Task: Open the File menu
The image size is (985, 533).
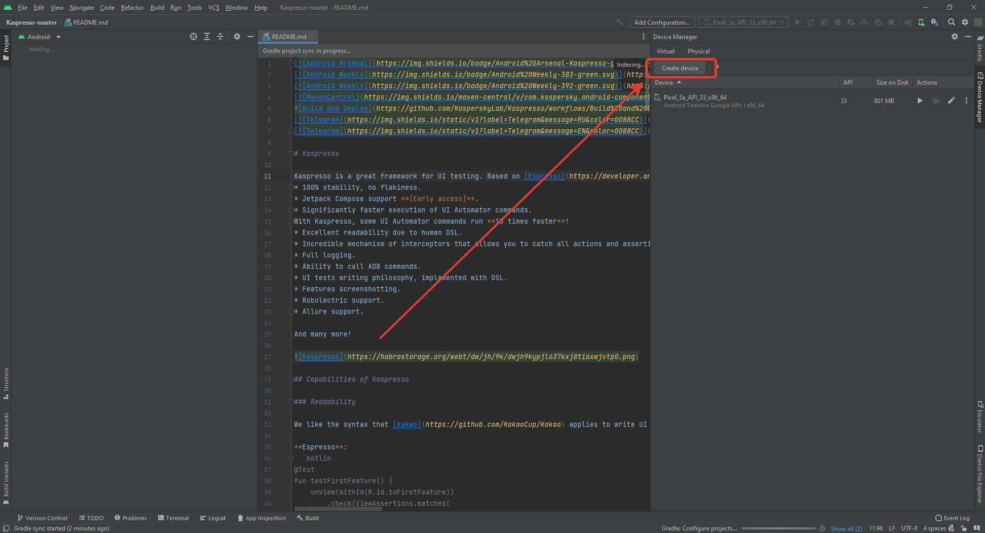Action: pos(23,7)
